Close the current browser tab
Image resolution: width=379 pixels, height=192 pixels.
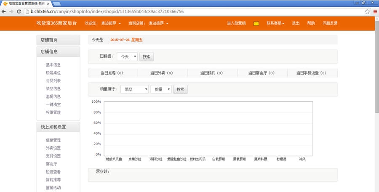[49, 3]
